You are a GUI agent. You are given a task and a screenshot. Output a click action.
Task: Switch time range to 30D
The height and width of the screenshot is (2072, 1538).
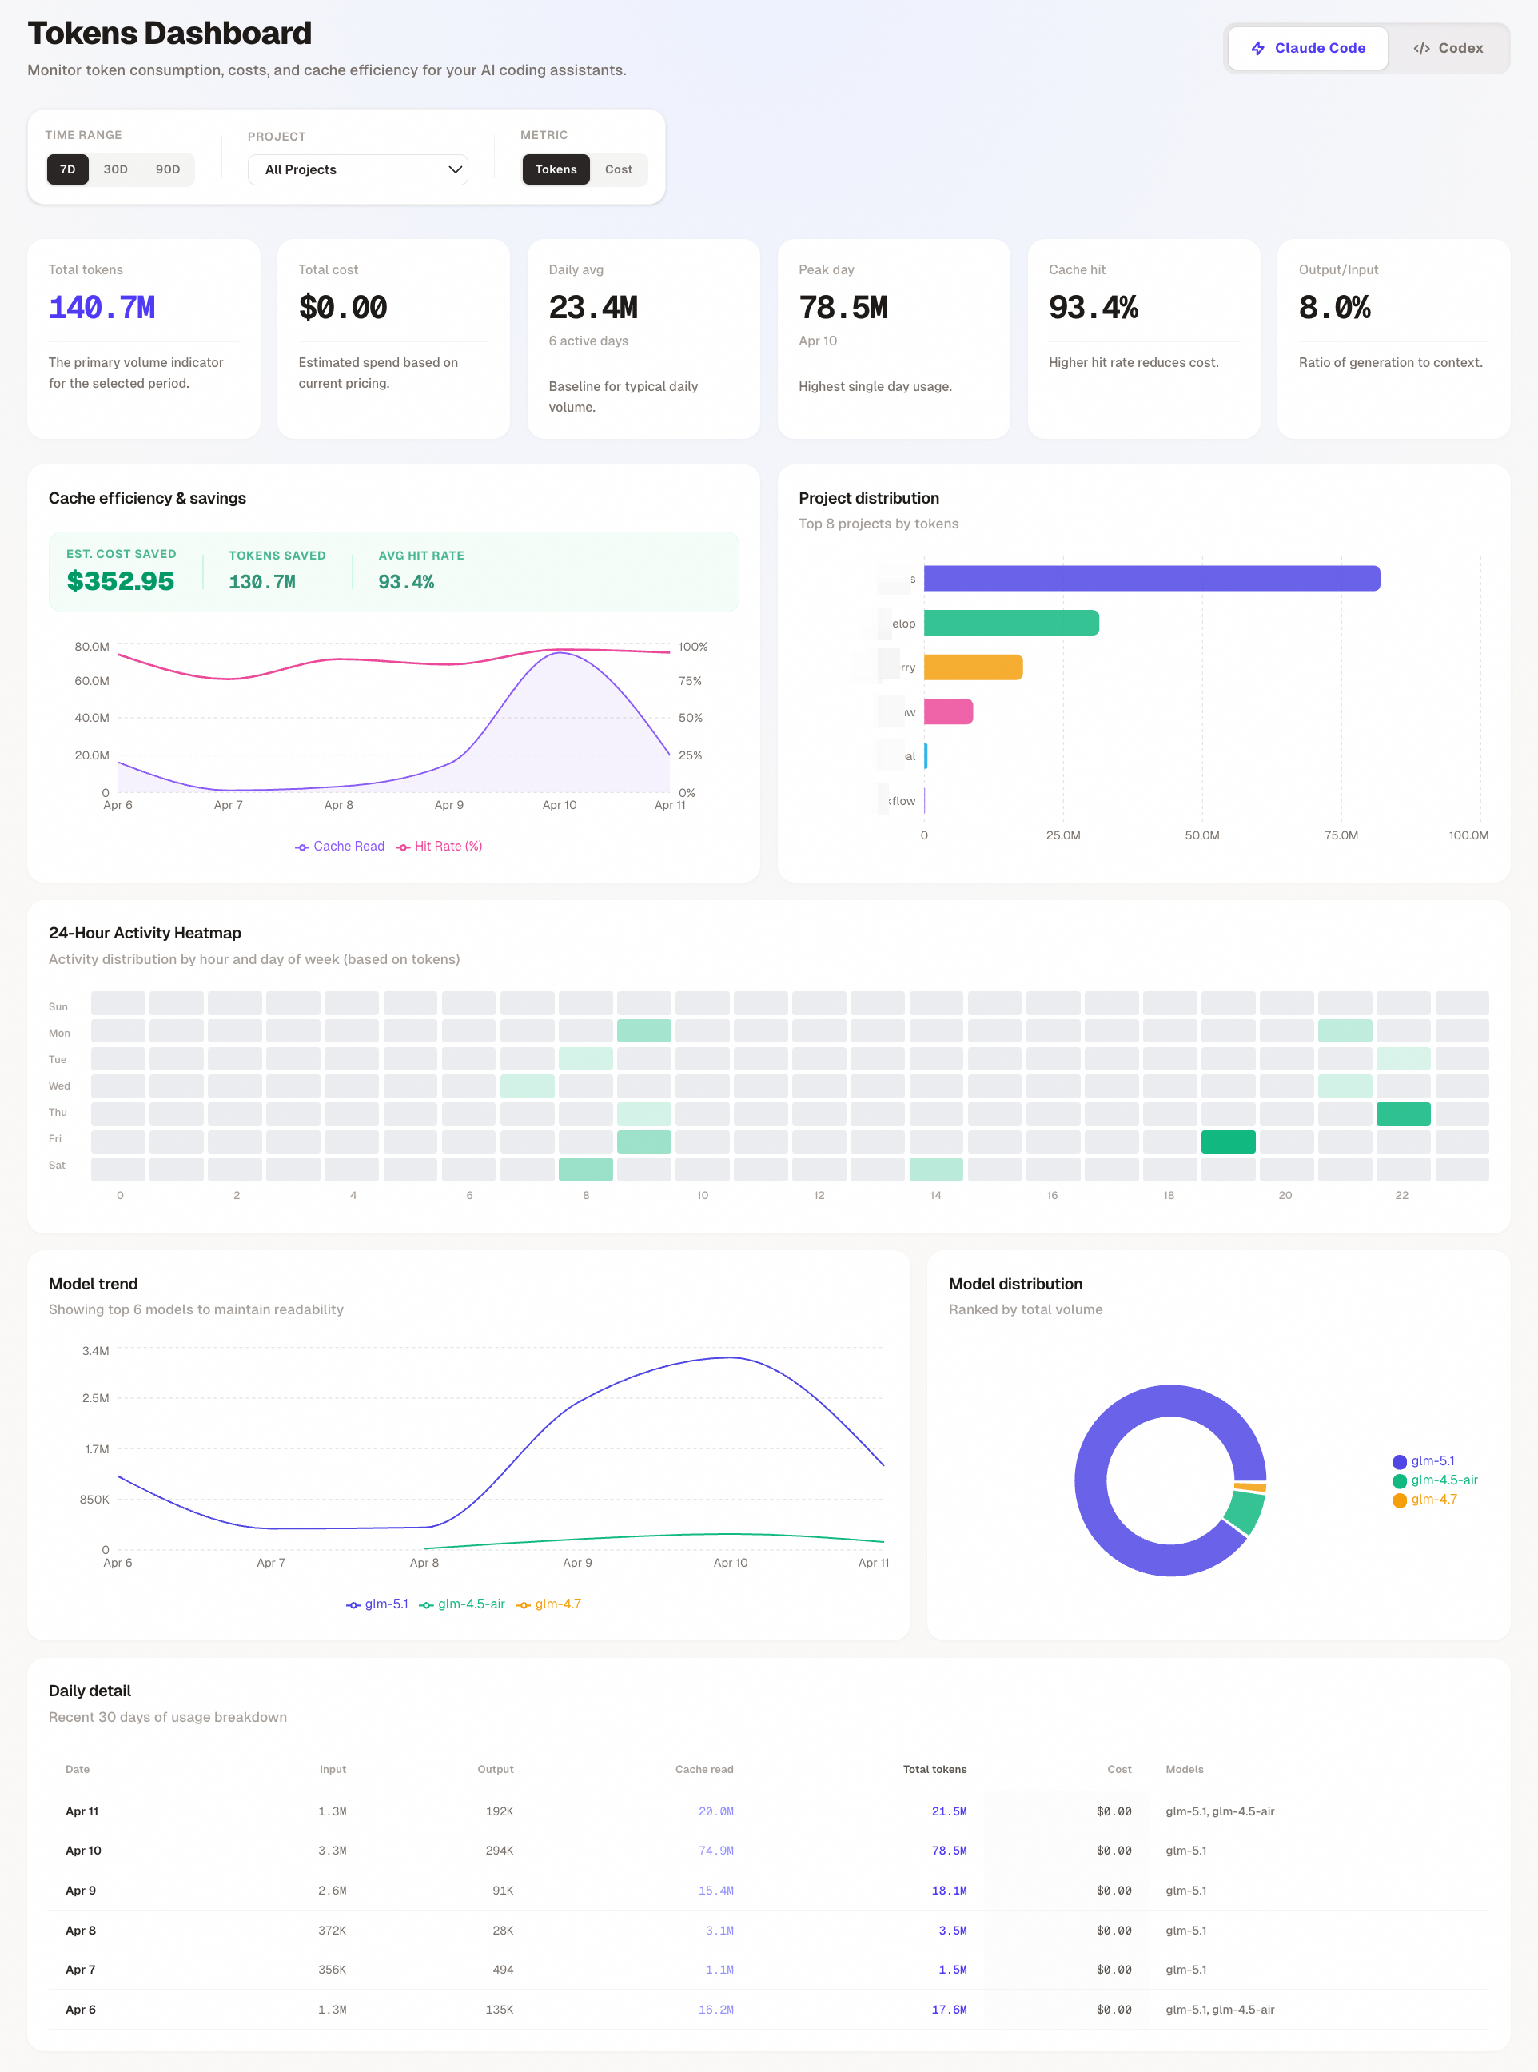pyautogui.click(x=115, y=169)
